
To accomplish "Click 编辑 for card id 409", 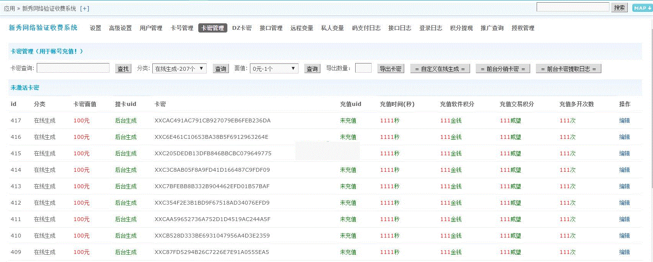I will (624, 252).
